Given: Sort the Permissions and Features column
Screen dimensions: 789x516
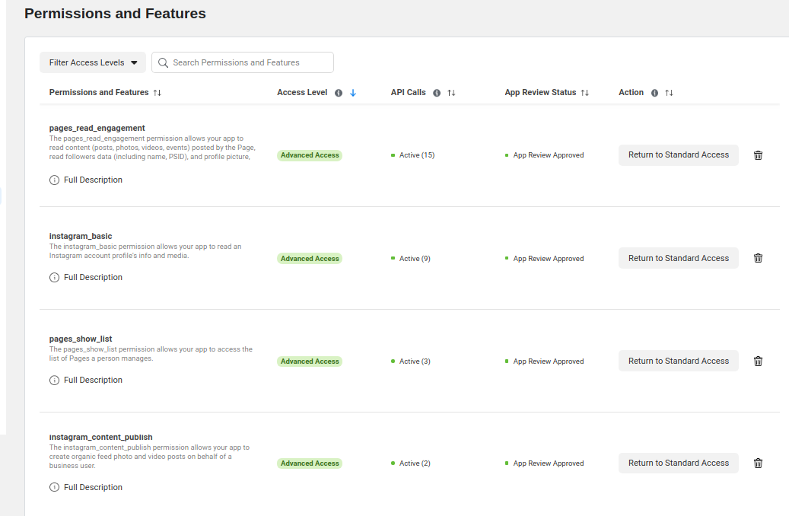Looking at the screenshot, I should point(157,93).
